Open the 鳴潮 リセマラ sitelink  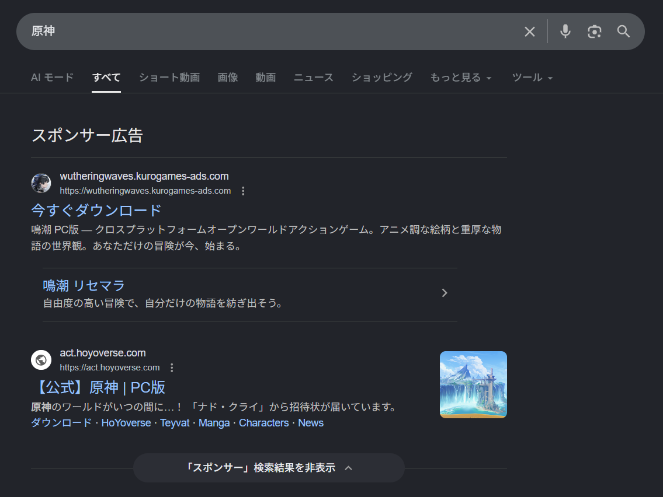tap(84, 286)
